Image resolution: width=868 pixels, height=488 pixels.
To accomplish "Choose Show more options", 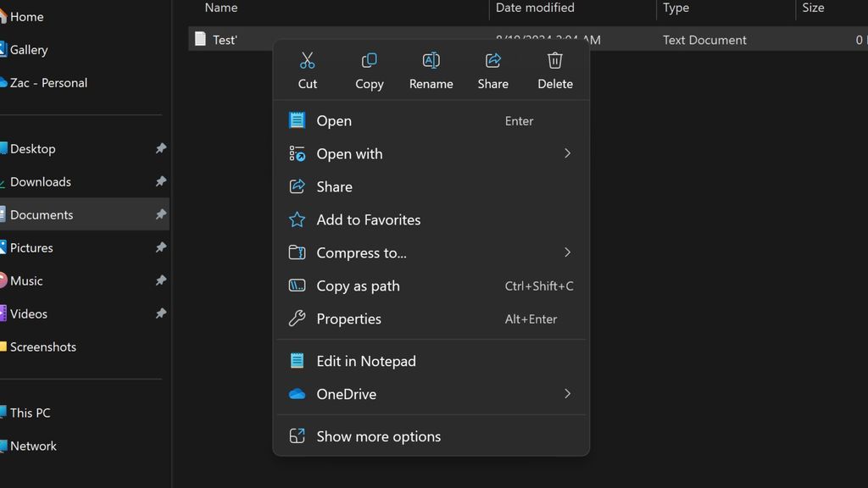I will [x=378, y=435].
